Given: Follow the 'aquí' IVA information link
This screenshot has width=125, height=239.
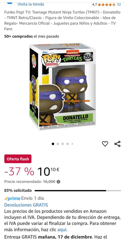Looking at the screenshot, I should point(62,230).
